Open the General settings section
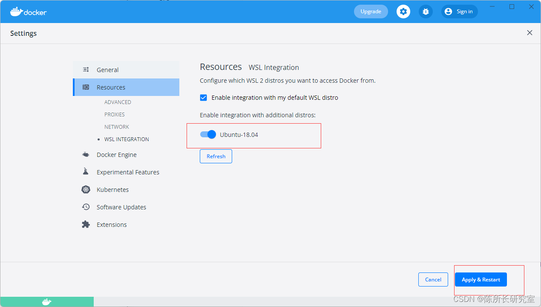Image resolution: width=541 pixels, height=307 pixels. 126,70
